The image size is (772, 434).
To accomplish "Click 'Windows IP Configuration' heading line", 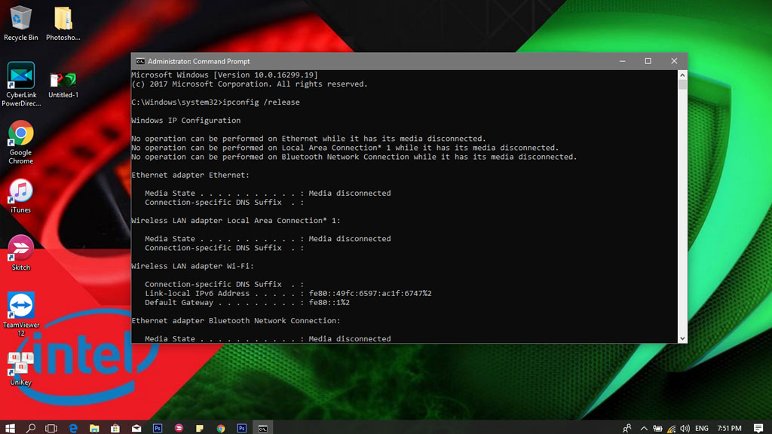I will 185,121.
